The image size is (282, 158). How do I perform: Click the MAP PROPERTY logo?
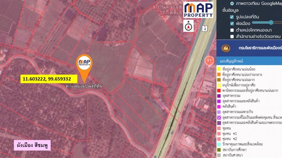pos(198,10)
